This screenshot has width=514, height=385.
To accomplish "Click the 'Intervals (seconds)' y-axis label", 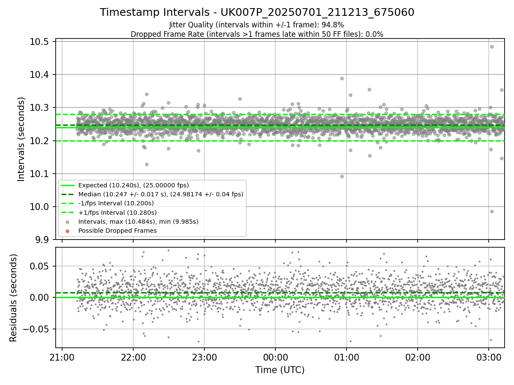I will coord(21,139).
